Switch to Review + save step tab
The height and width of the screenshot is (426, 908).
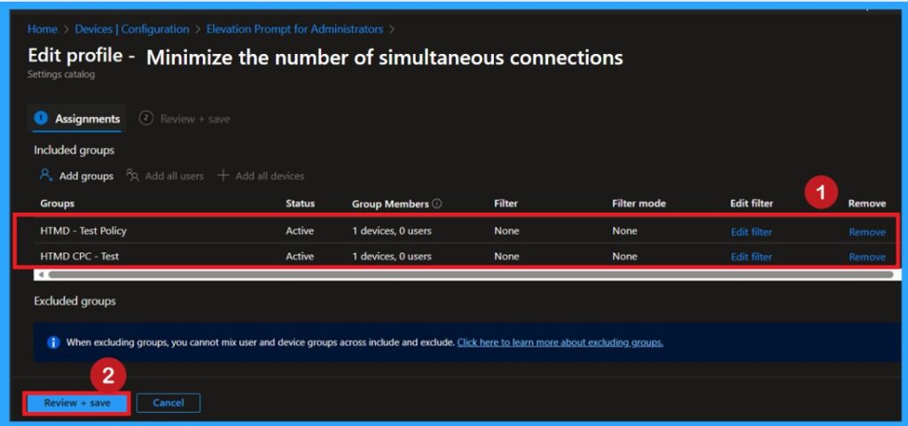tap(184, 119)
